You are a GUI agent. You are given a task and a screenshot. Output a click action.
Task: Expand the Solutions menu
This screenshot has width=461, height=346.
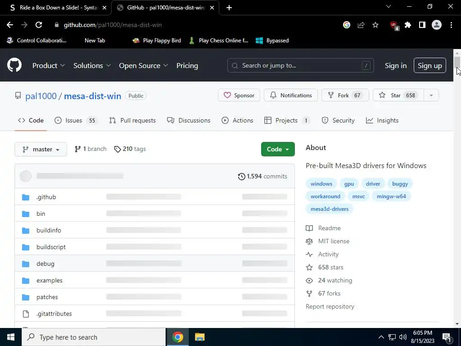tap(92, 66)
